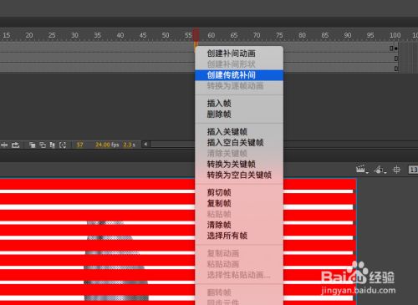Click the greyed 创建补间形状 entry
This screenshot has height=305, width=418.
pos(239,64)
